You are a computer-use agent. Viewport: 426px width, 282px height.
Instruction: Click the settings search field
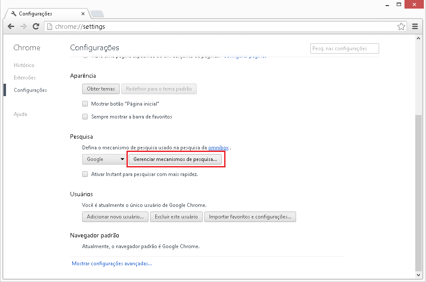click(345, 49)
